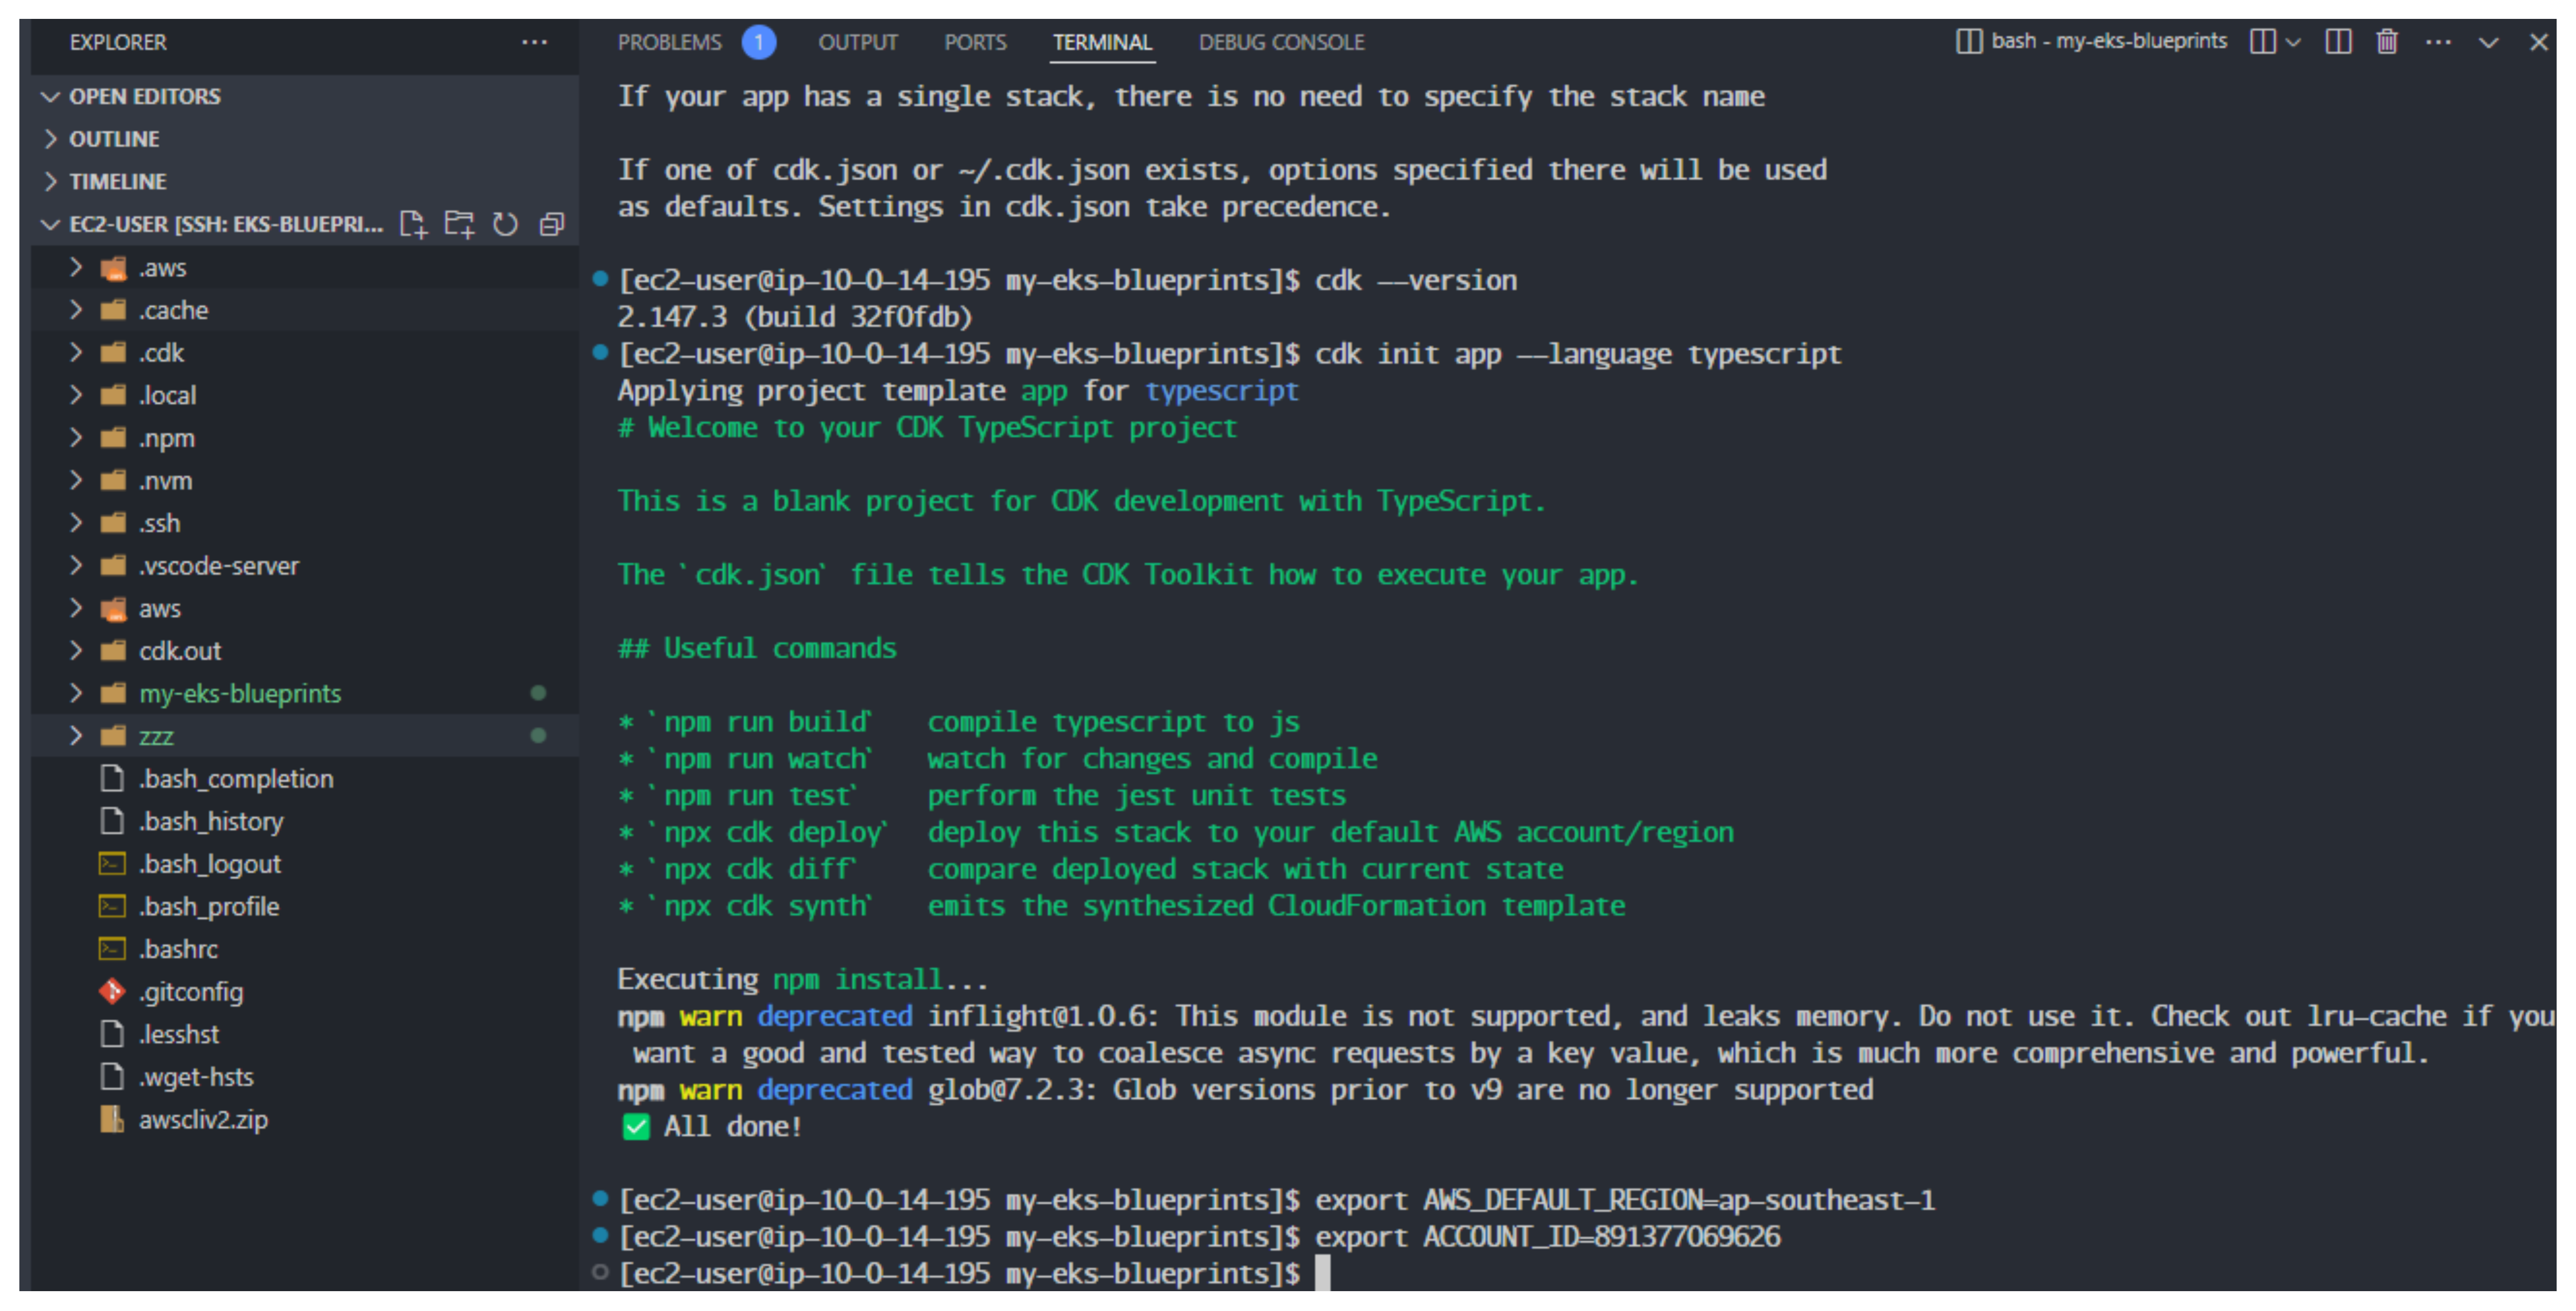The width and height of the screenshot is (2576, 1311).
Task: Expand the cdk.out folder
Action: point(304,651)
